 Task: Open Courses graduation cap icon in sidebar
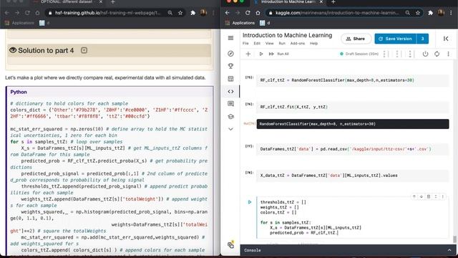click(230, 116)
